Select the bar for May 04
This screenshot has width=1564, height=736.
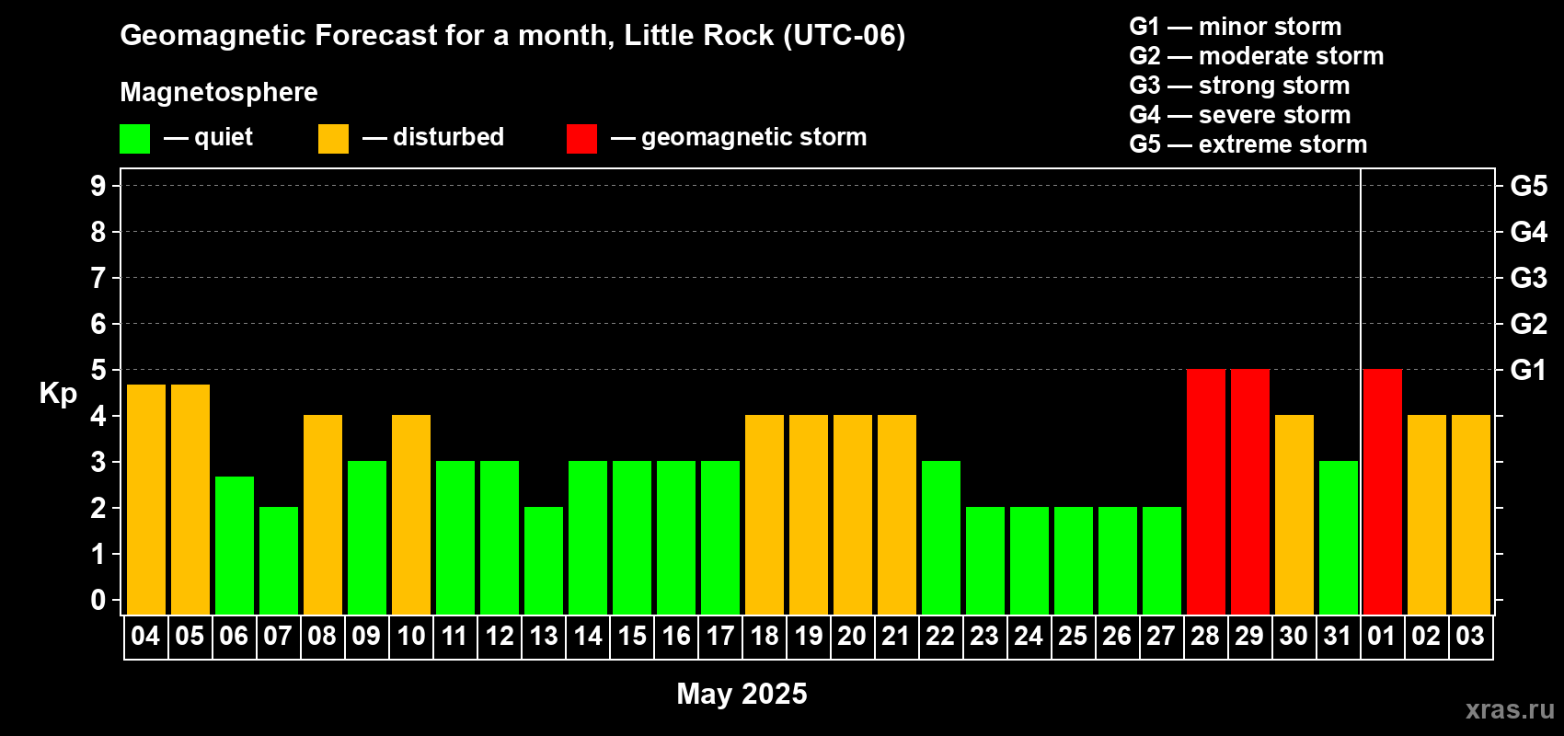(146, 500)
